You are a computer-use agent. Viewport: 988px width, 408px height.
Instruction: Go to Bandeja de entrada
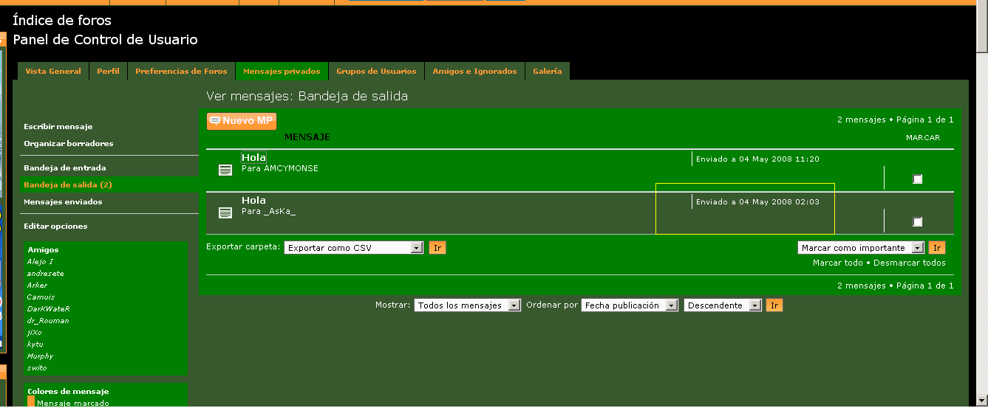tap(65, 168)
